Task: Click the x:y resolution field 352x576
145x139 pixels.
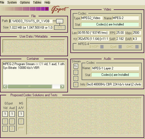Action: click(x=93, y=39)
